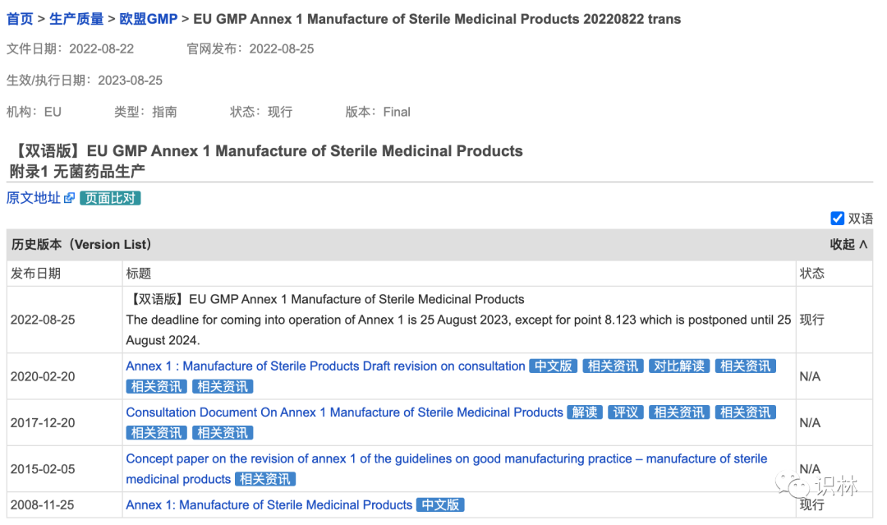887x525 pixels.
Task: Uncheck the 双语 bilingual checkbox
Action: [x=837, y=219]
